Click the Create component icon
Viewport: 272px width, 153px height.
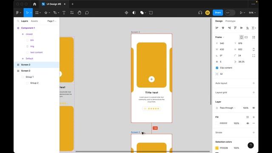127,13
